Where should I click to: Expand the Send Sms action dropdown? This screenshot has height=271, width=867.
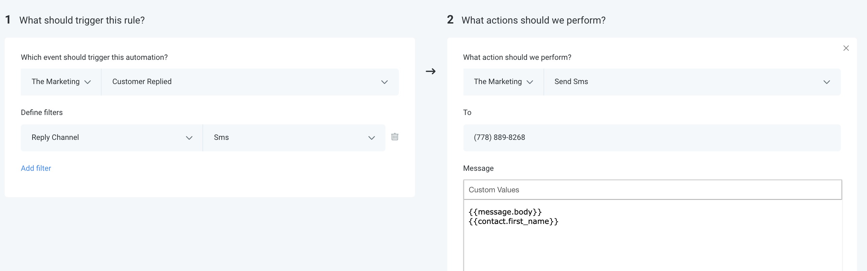pos(692,82)
